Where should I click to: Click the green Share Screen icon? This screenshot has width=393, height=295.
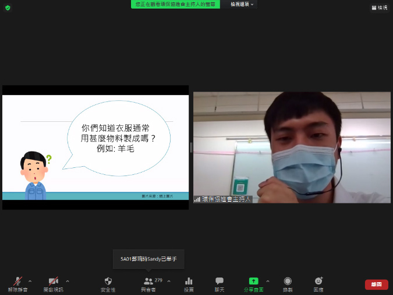[253, 281]
